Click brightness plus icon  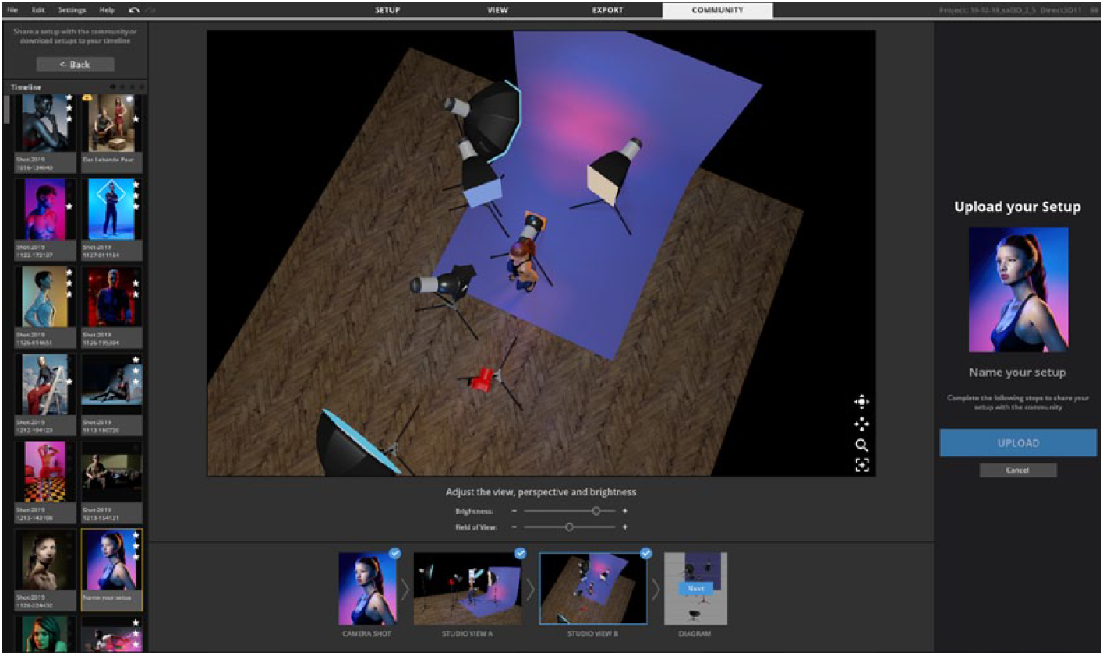[624, 512]
